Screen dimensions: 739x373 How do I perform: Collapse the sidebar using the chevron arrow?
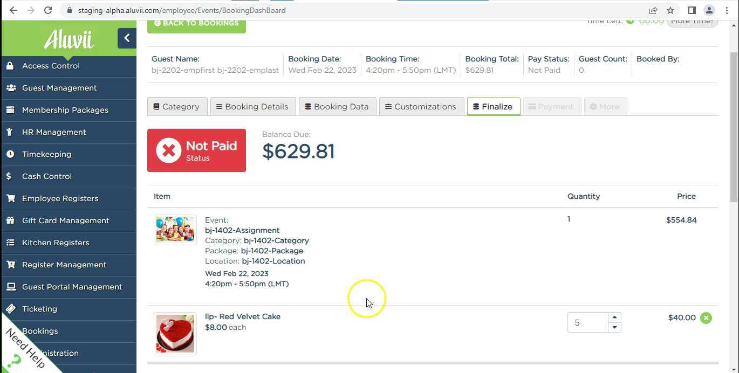pyautogui.click(x=127, y=38)
